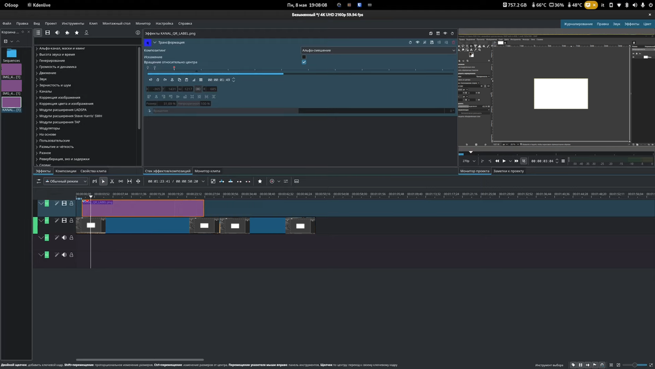Screen dimensions: 655x369
Task: Mute the first audio track
Action: pyautogui.click(x=64, y=238)
